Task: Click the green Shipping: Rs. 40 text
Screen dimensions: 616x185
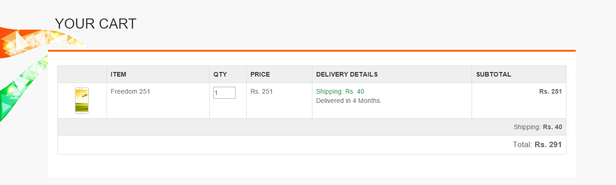Action: coord(340,91)
